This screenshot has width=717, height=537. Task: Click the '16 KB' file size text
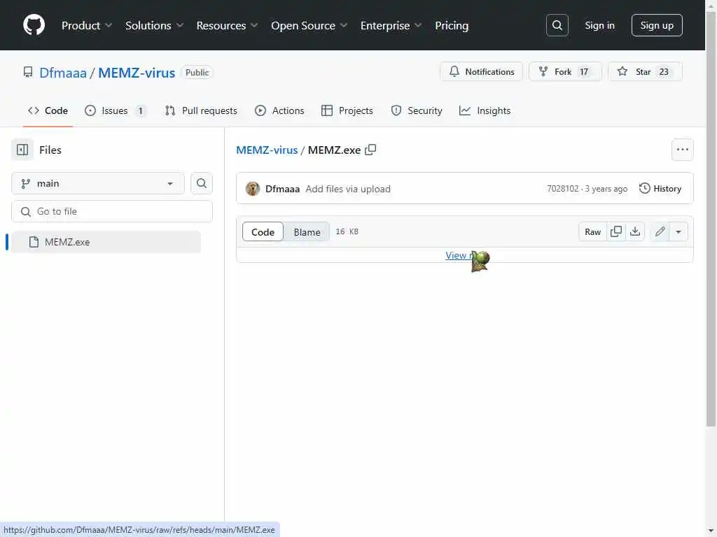(x=347, y=231)
